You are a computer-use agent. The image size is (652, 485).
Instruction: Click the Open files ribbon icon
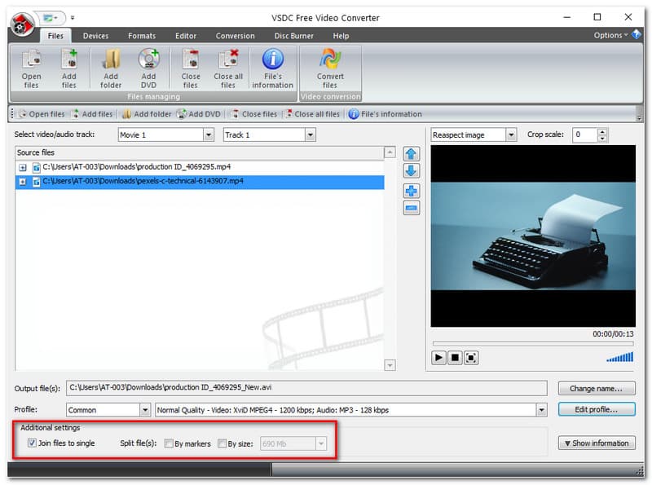[x=31, y=68]
